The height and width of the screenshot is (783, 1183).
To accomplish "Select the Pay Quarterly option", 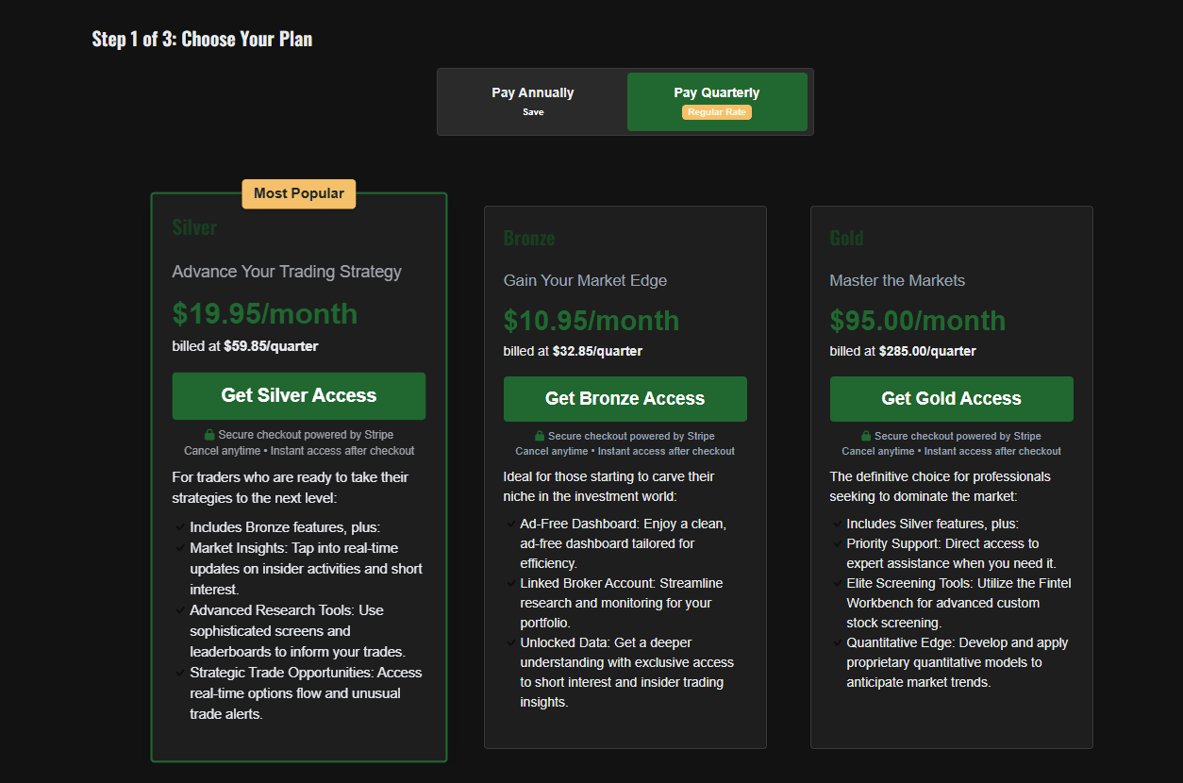I will point(717,102).
